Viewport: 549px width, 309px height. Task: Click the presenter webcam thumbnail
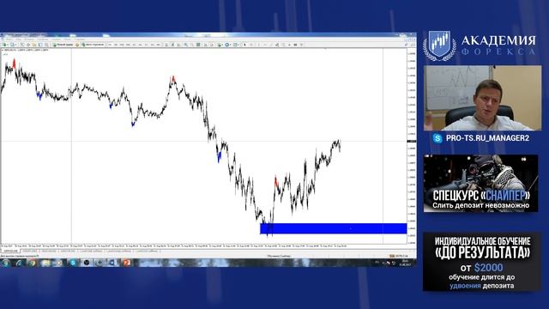[482, 98]
